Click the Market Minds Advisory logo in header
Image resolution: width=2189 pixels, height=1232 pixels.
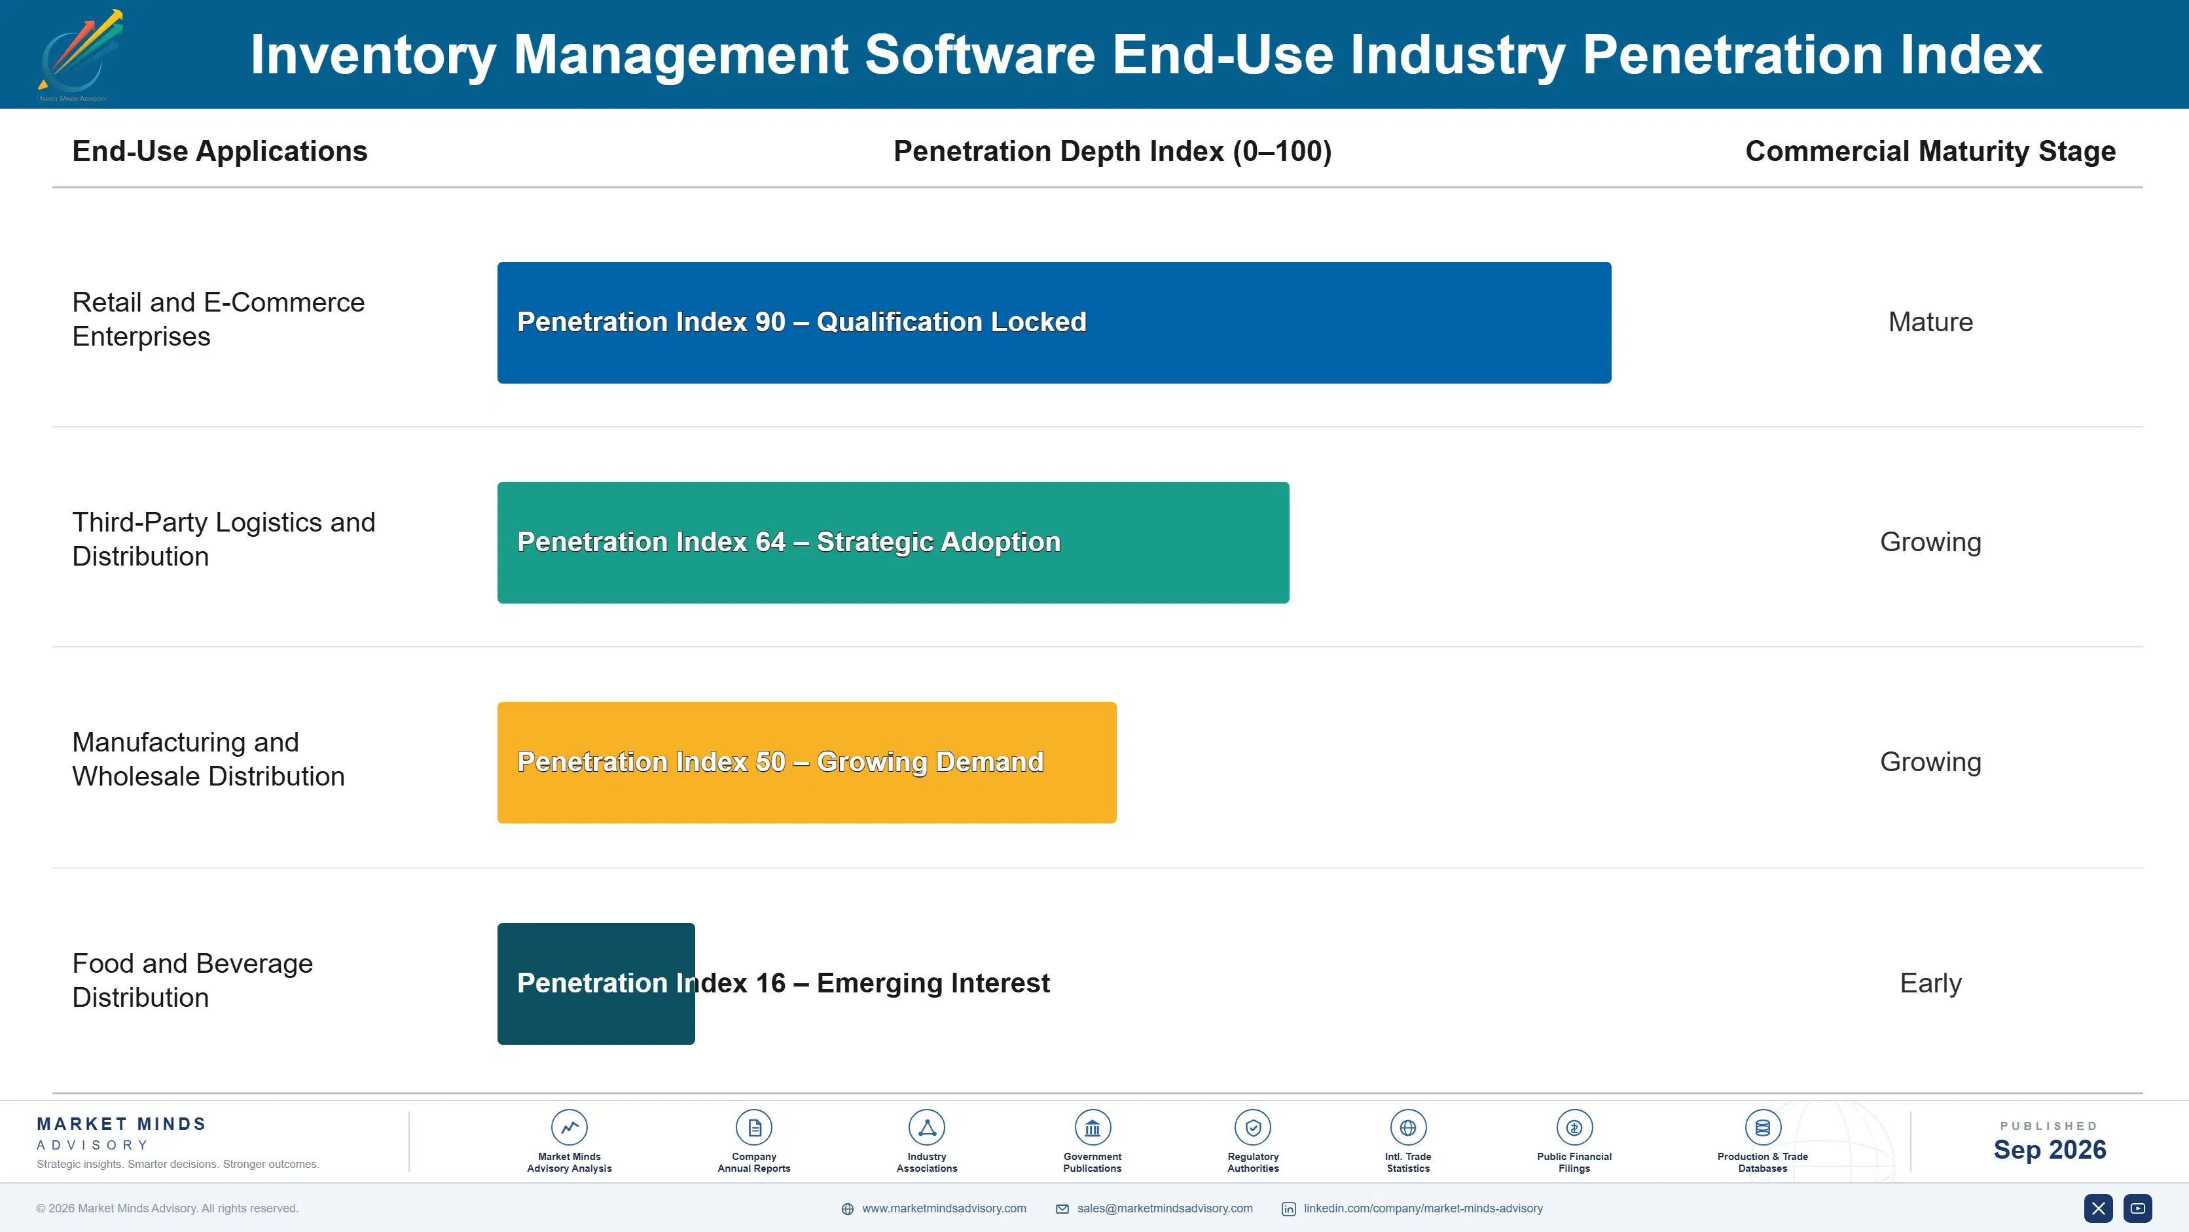[80, 54]
